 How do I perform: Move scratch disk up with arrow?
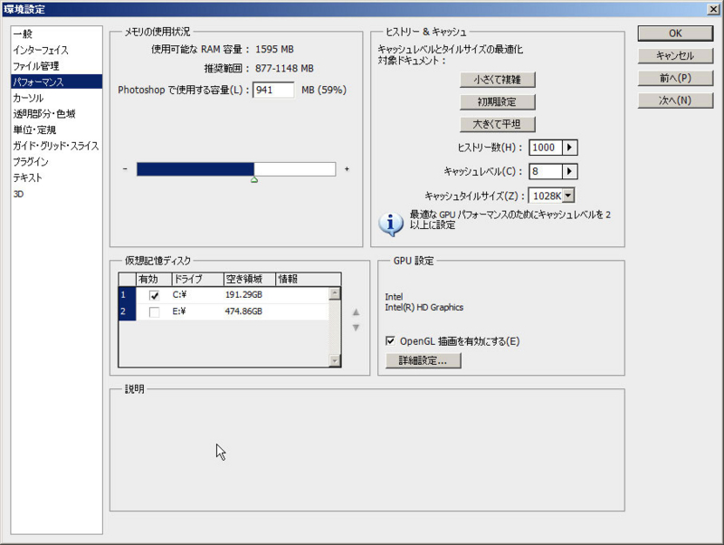pos(356,312)
